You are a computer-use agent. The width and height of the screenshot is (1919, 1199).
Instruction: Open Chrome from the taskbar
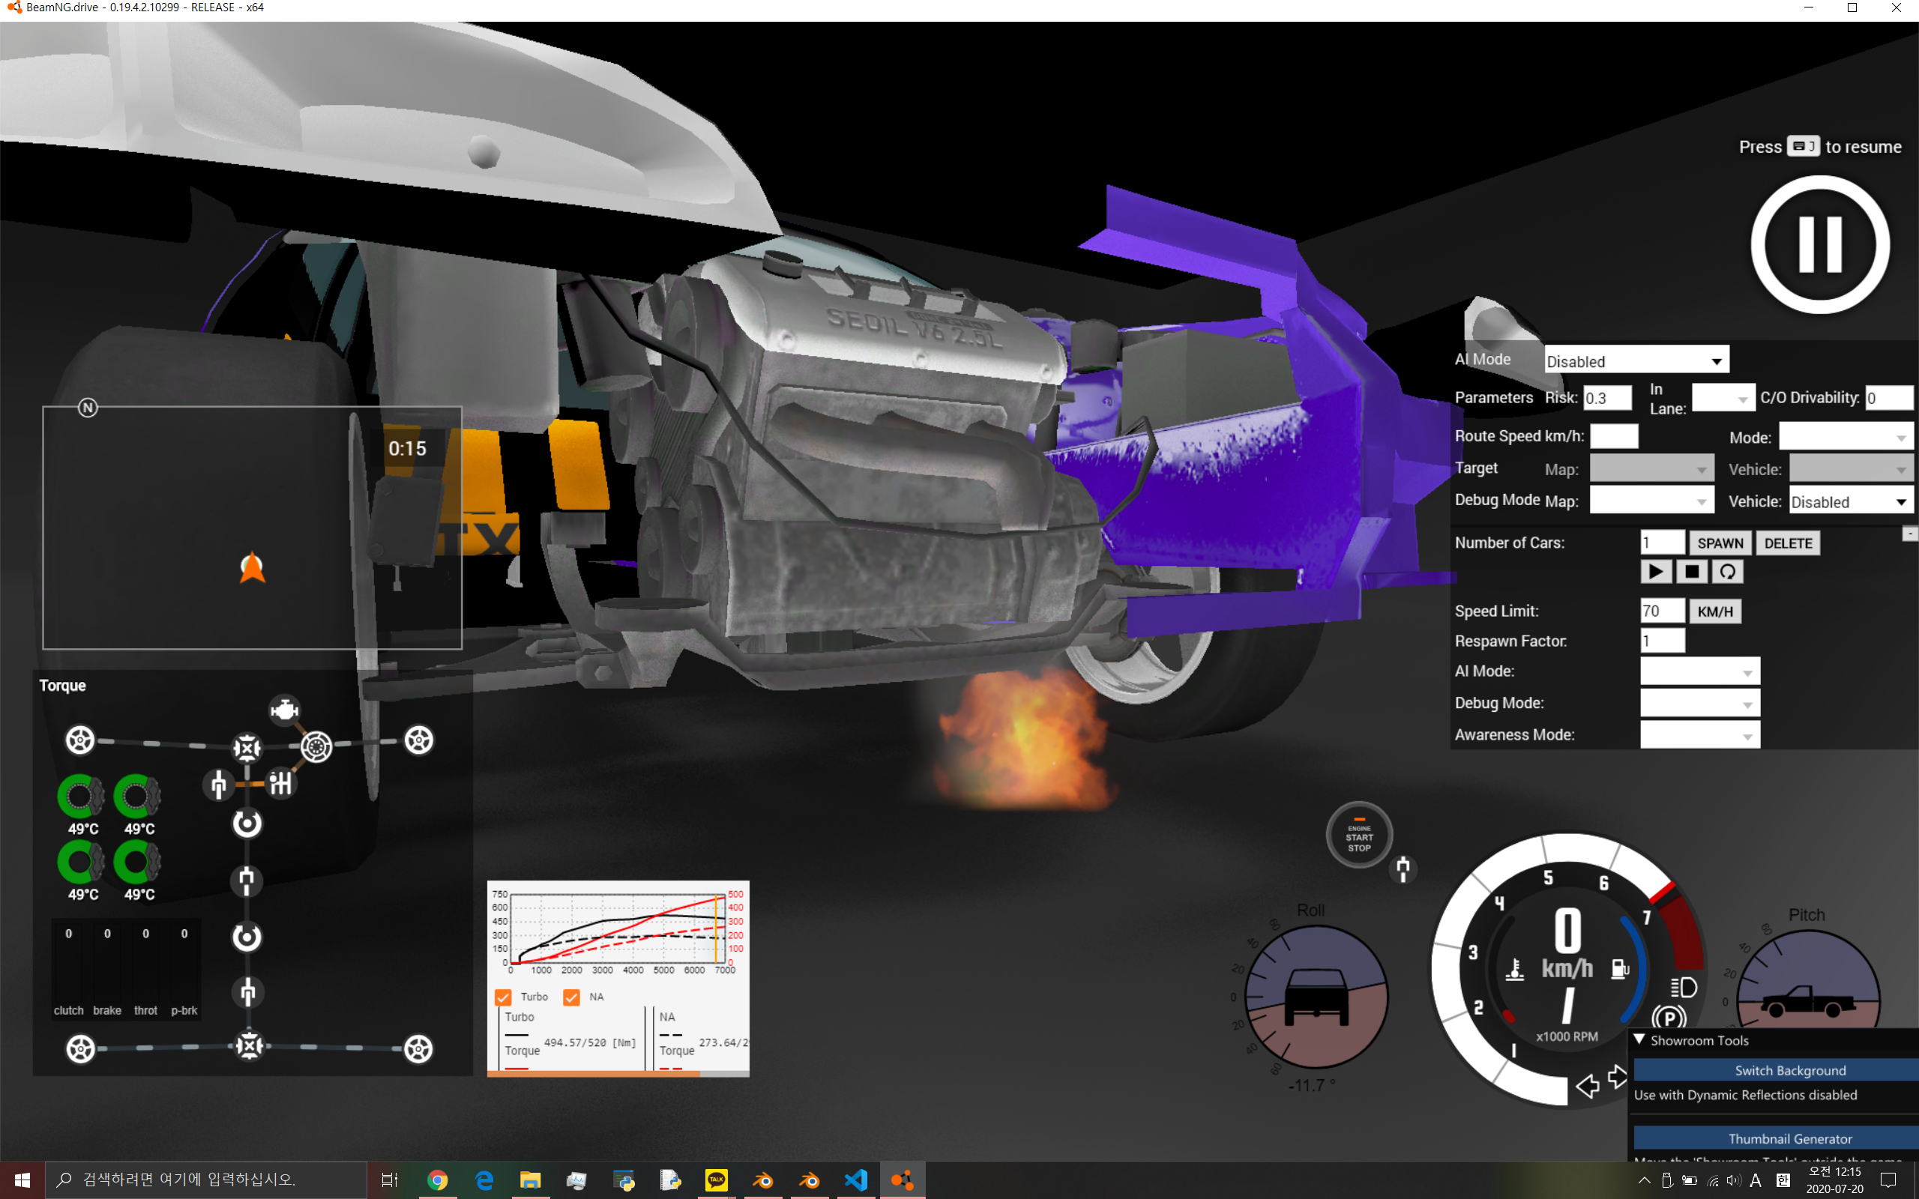coord(437,1180)
